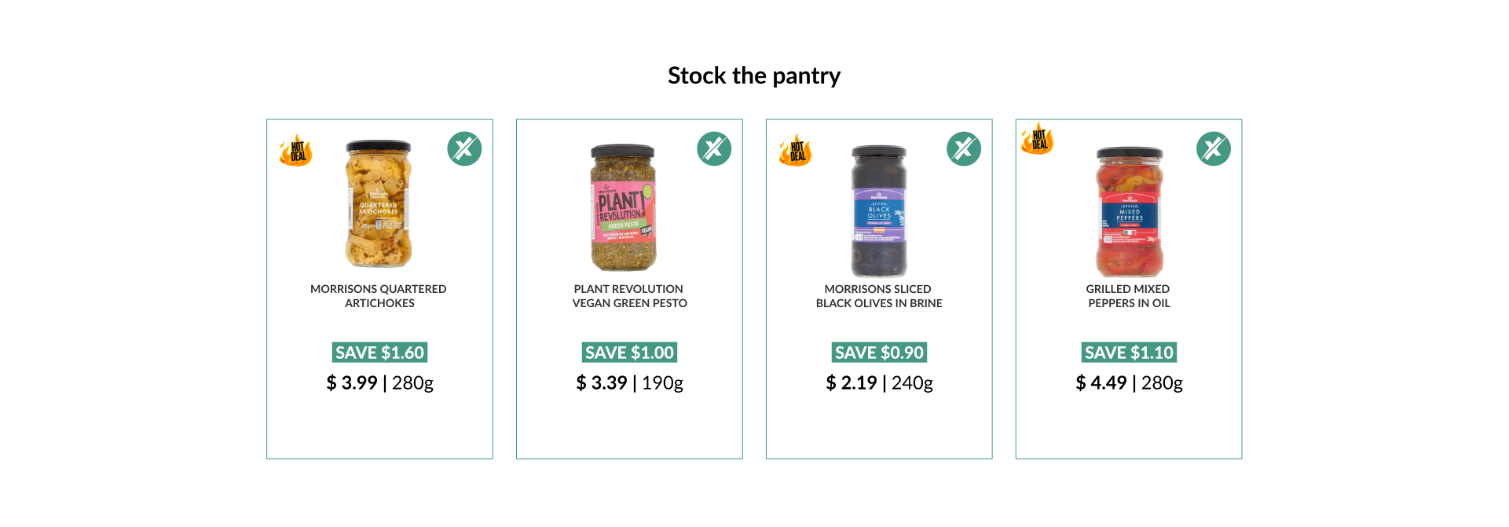Click the green dietary badge on pesto card

714,148
